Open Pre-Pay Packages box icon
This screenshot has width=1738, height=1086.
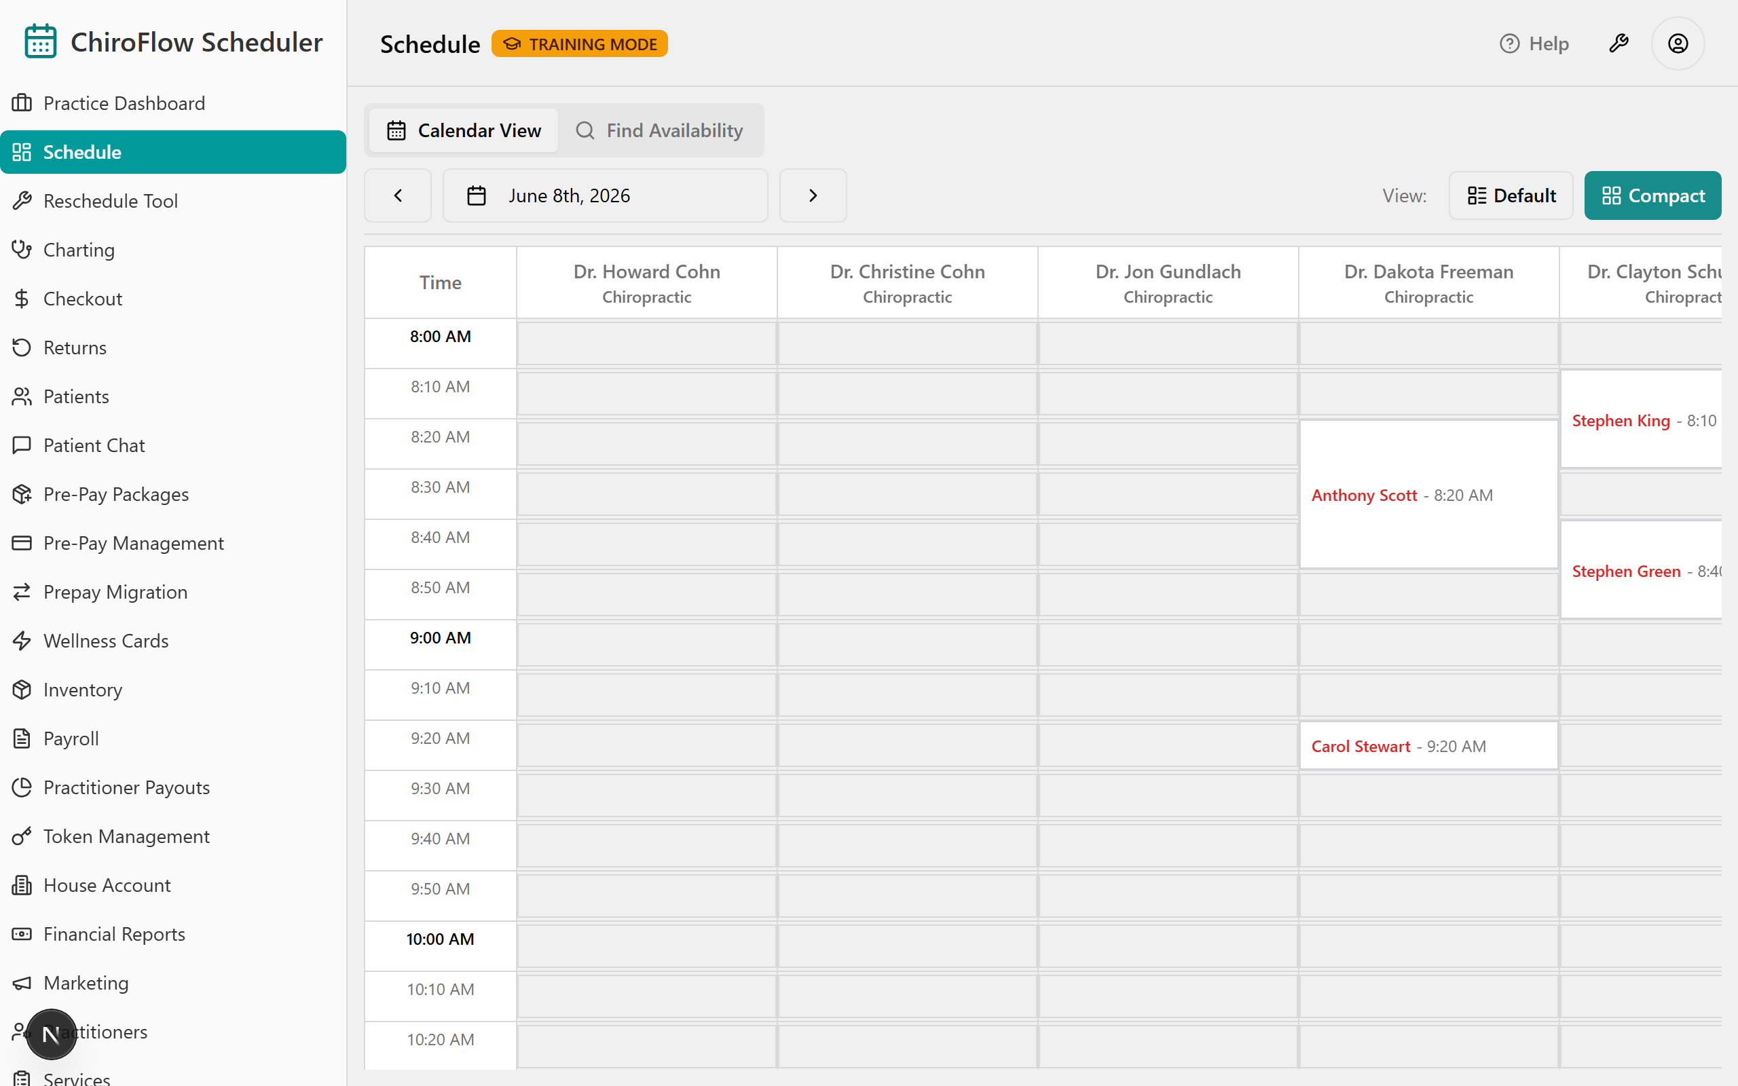point(22,494)
